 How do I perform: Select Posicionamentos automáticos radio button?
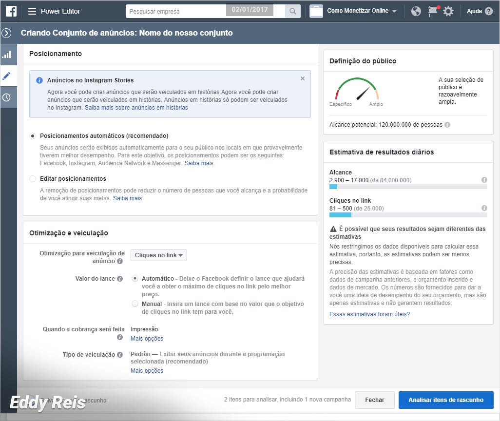click(33, 136)
